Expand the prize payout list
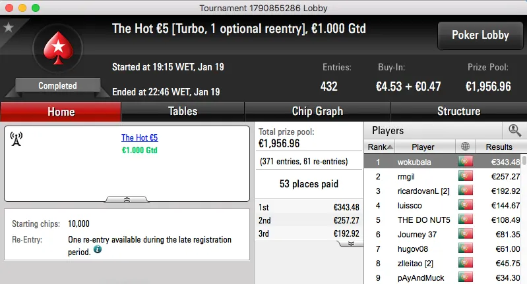 click(x=351, y=243)
